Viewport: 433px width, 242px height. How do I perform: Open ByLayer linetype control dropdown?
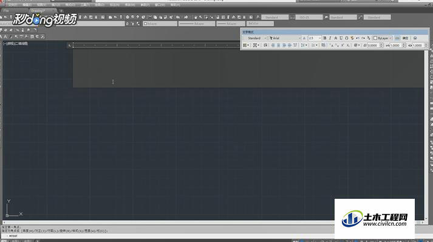(197, 24)
